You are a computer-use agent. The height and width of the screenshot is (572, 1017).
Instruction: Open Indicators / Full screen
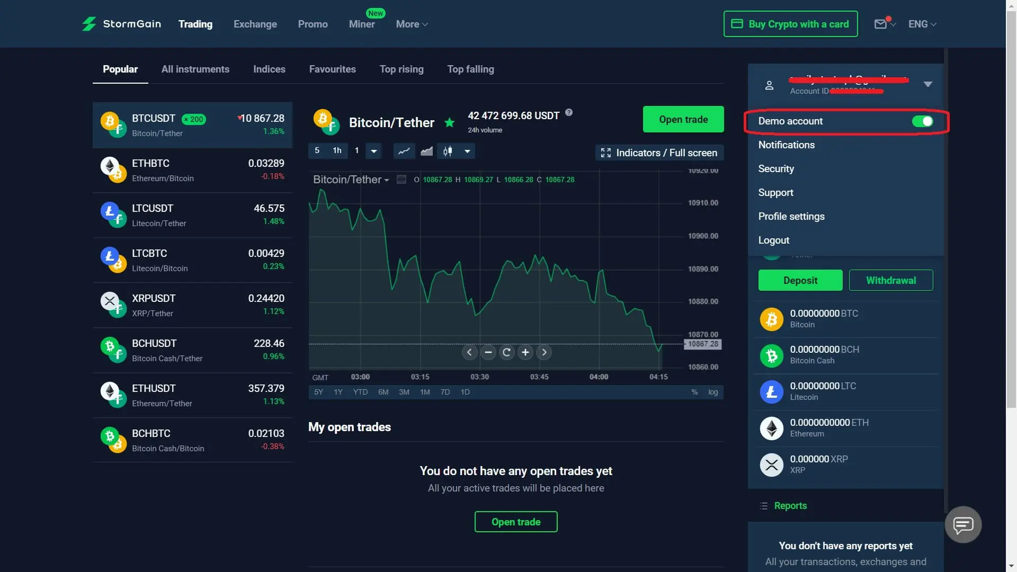pyautogui.click(x=659, y=153)
